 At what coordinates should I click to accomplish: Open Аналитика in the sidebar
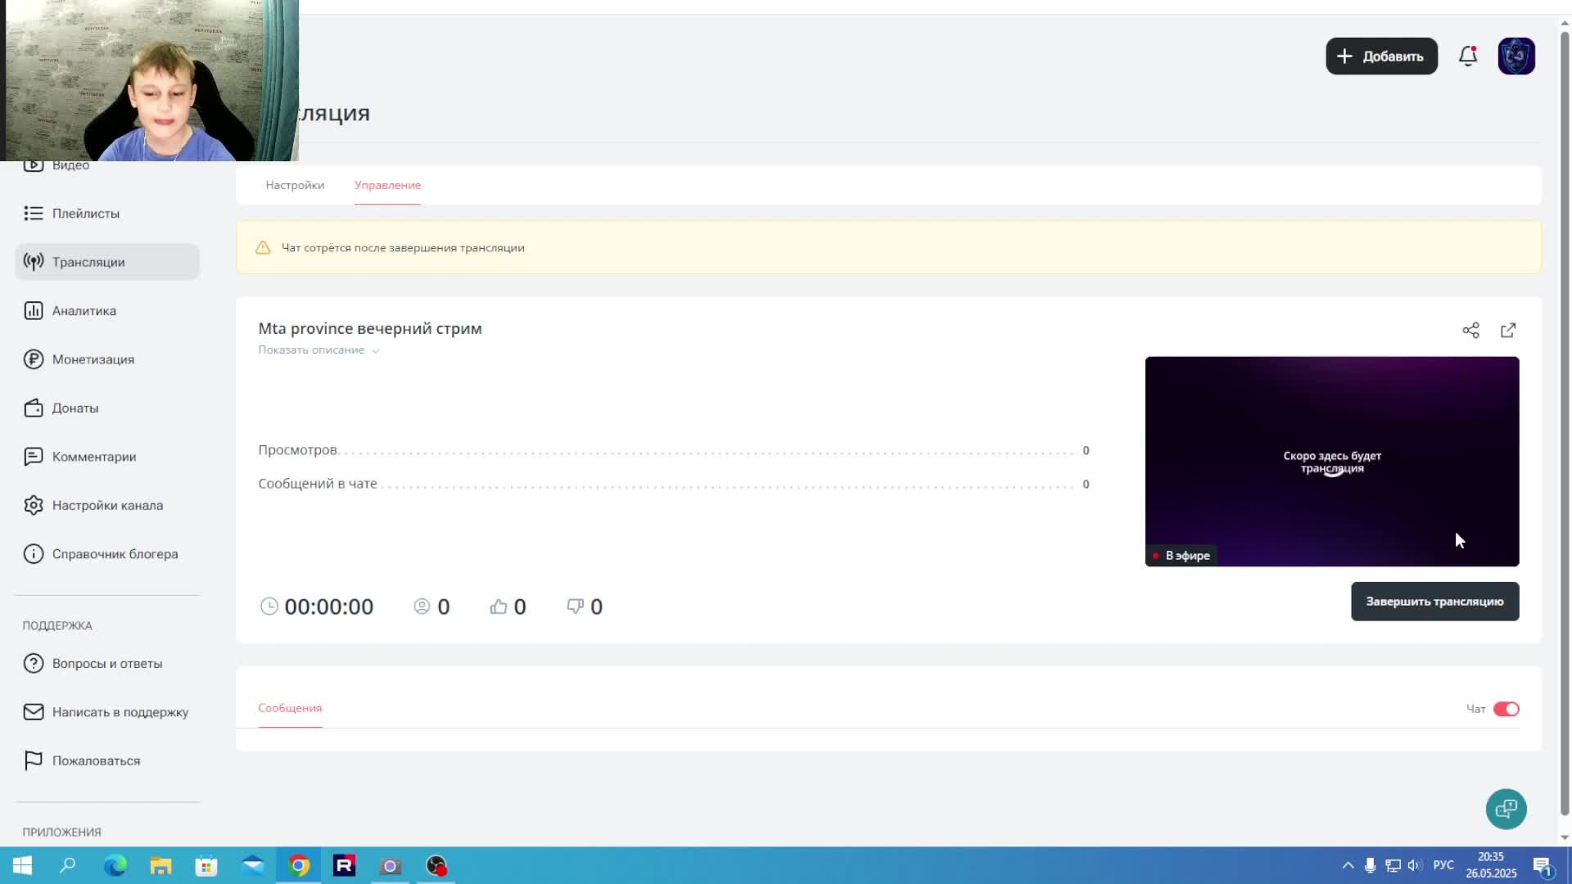point(84,311)
